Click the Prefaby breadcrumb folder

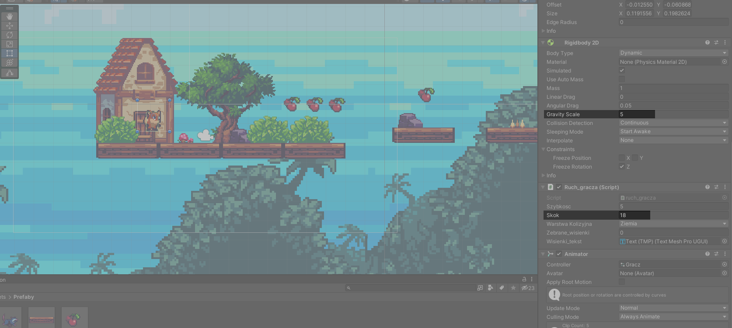point(24,297)
